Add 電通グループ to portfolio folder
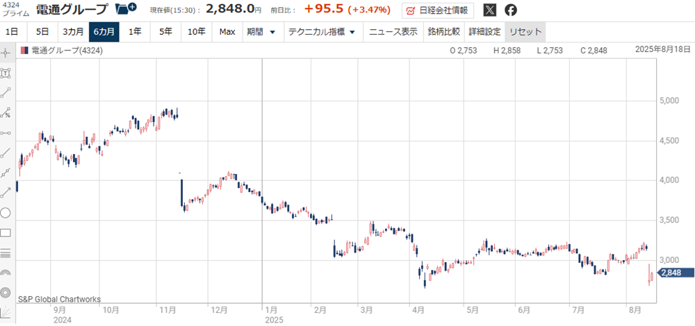The height and width of the screenshot is (326, 695). 126,8
